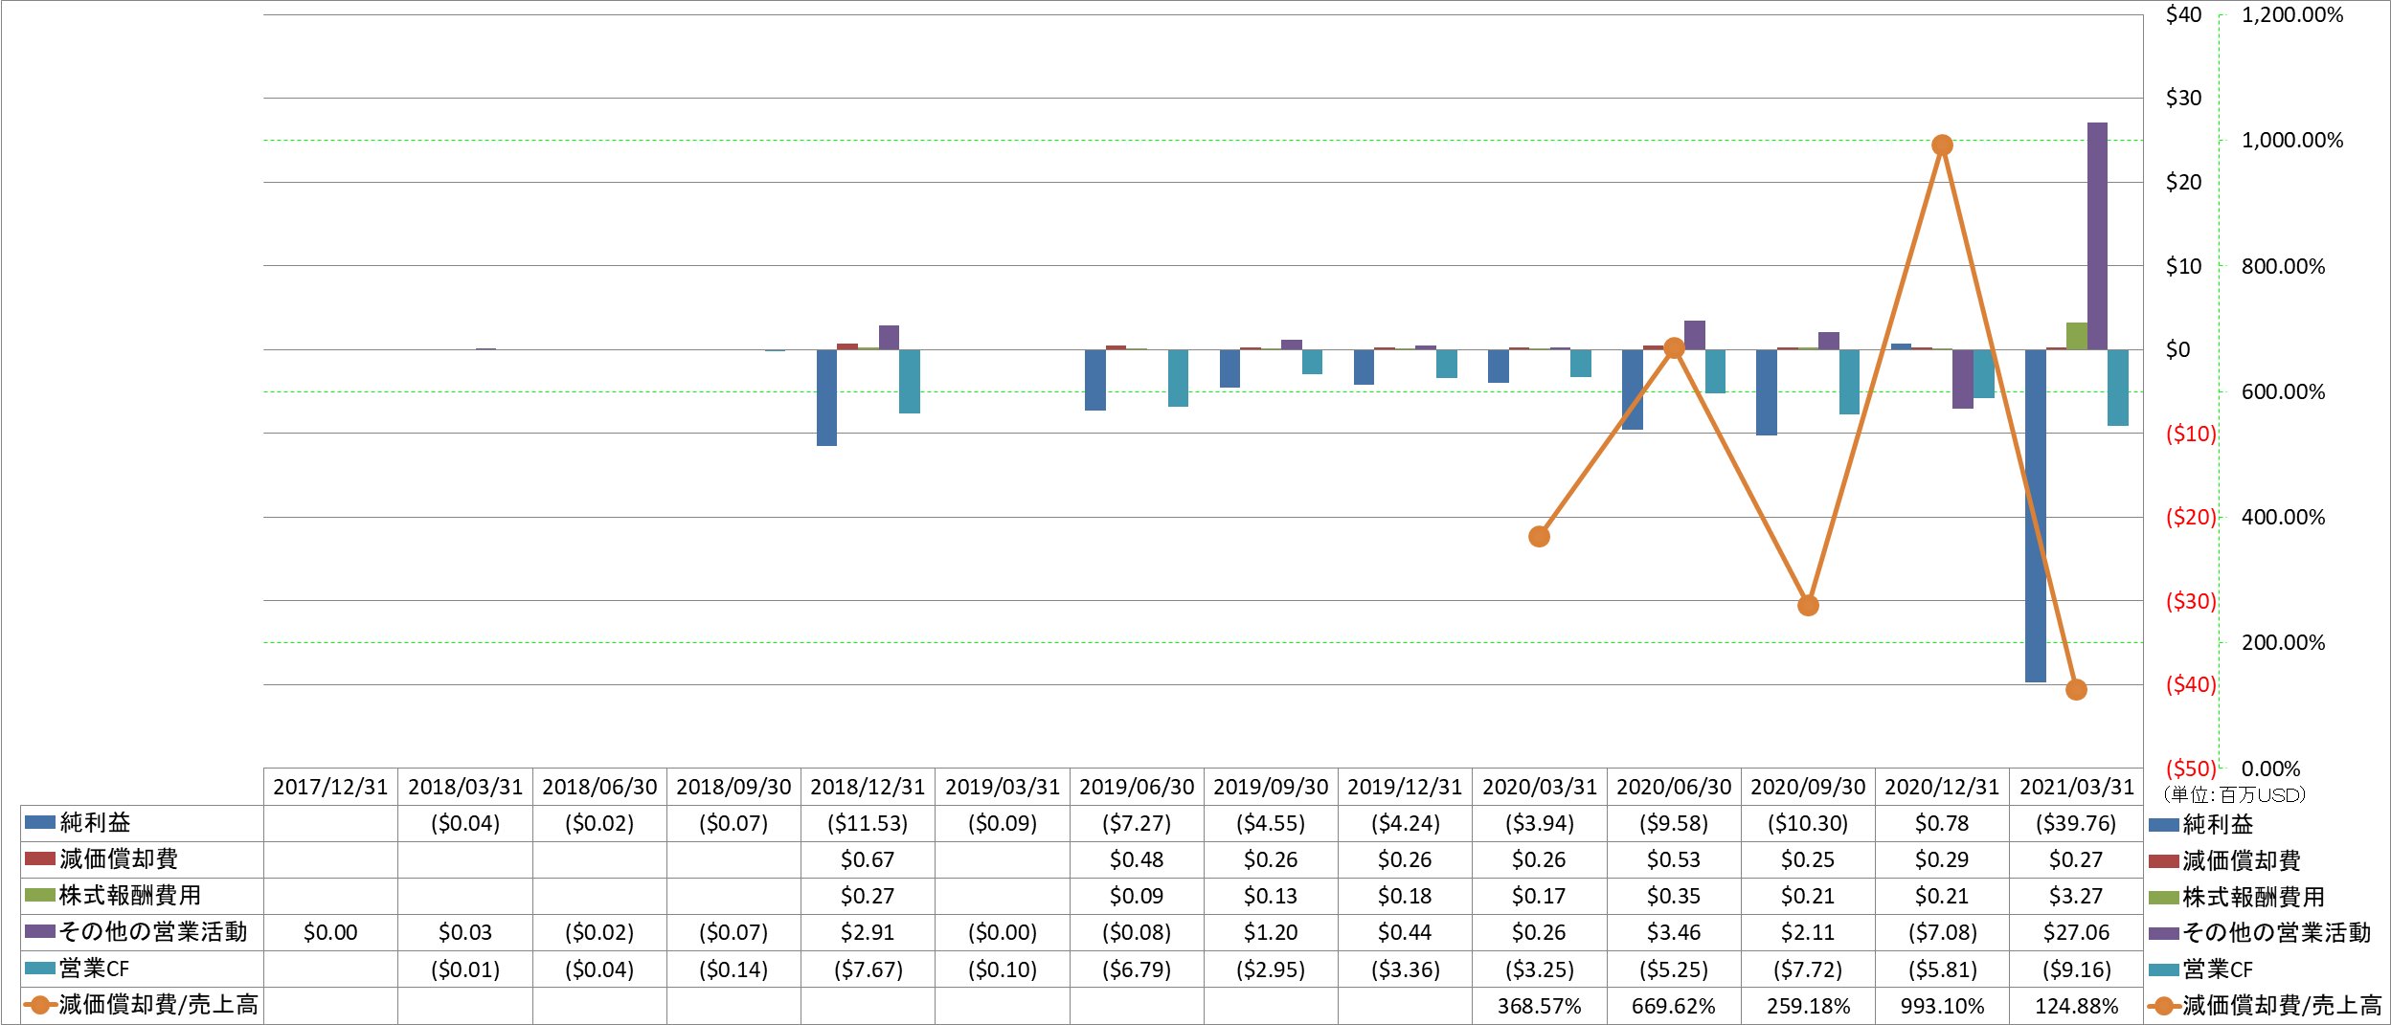Click the orange line marker for 2020/12/31
Image resolution: width=2391 pixels, height=1025 pixels.
pyautogui.click(x=1942, y=145)
